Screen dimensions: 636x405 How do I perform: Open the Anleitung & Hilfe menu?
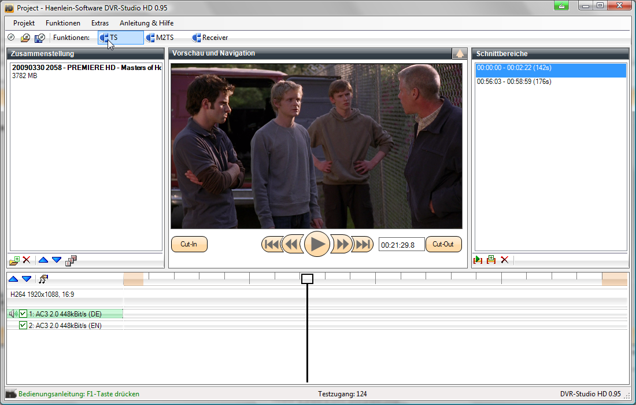pyautogui.click(x=146, y=23)
